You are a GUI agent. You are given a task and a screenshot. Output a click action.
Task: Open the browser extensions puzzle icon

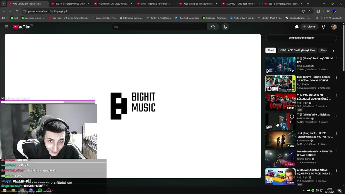pos(318,11)
